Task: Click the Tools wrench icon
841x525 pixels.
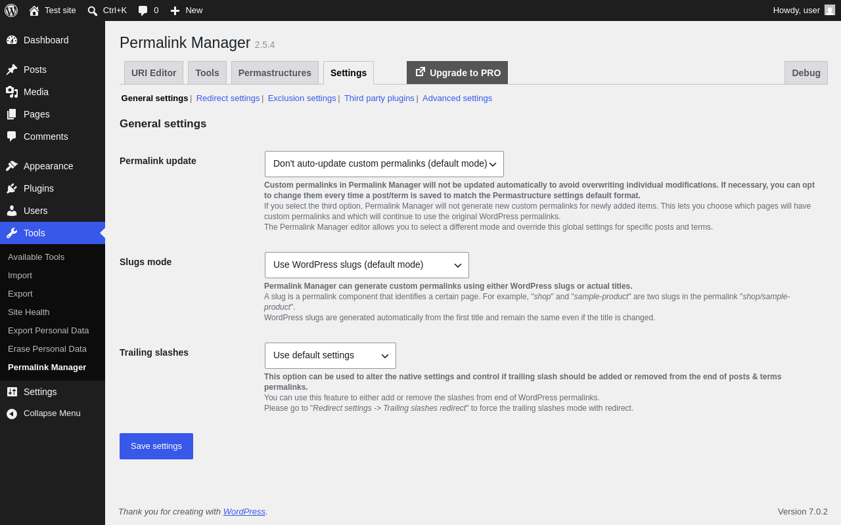Action: pos(12,233)
